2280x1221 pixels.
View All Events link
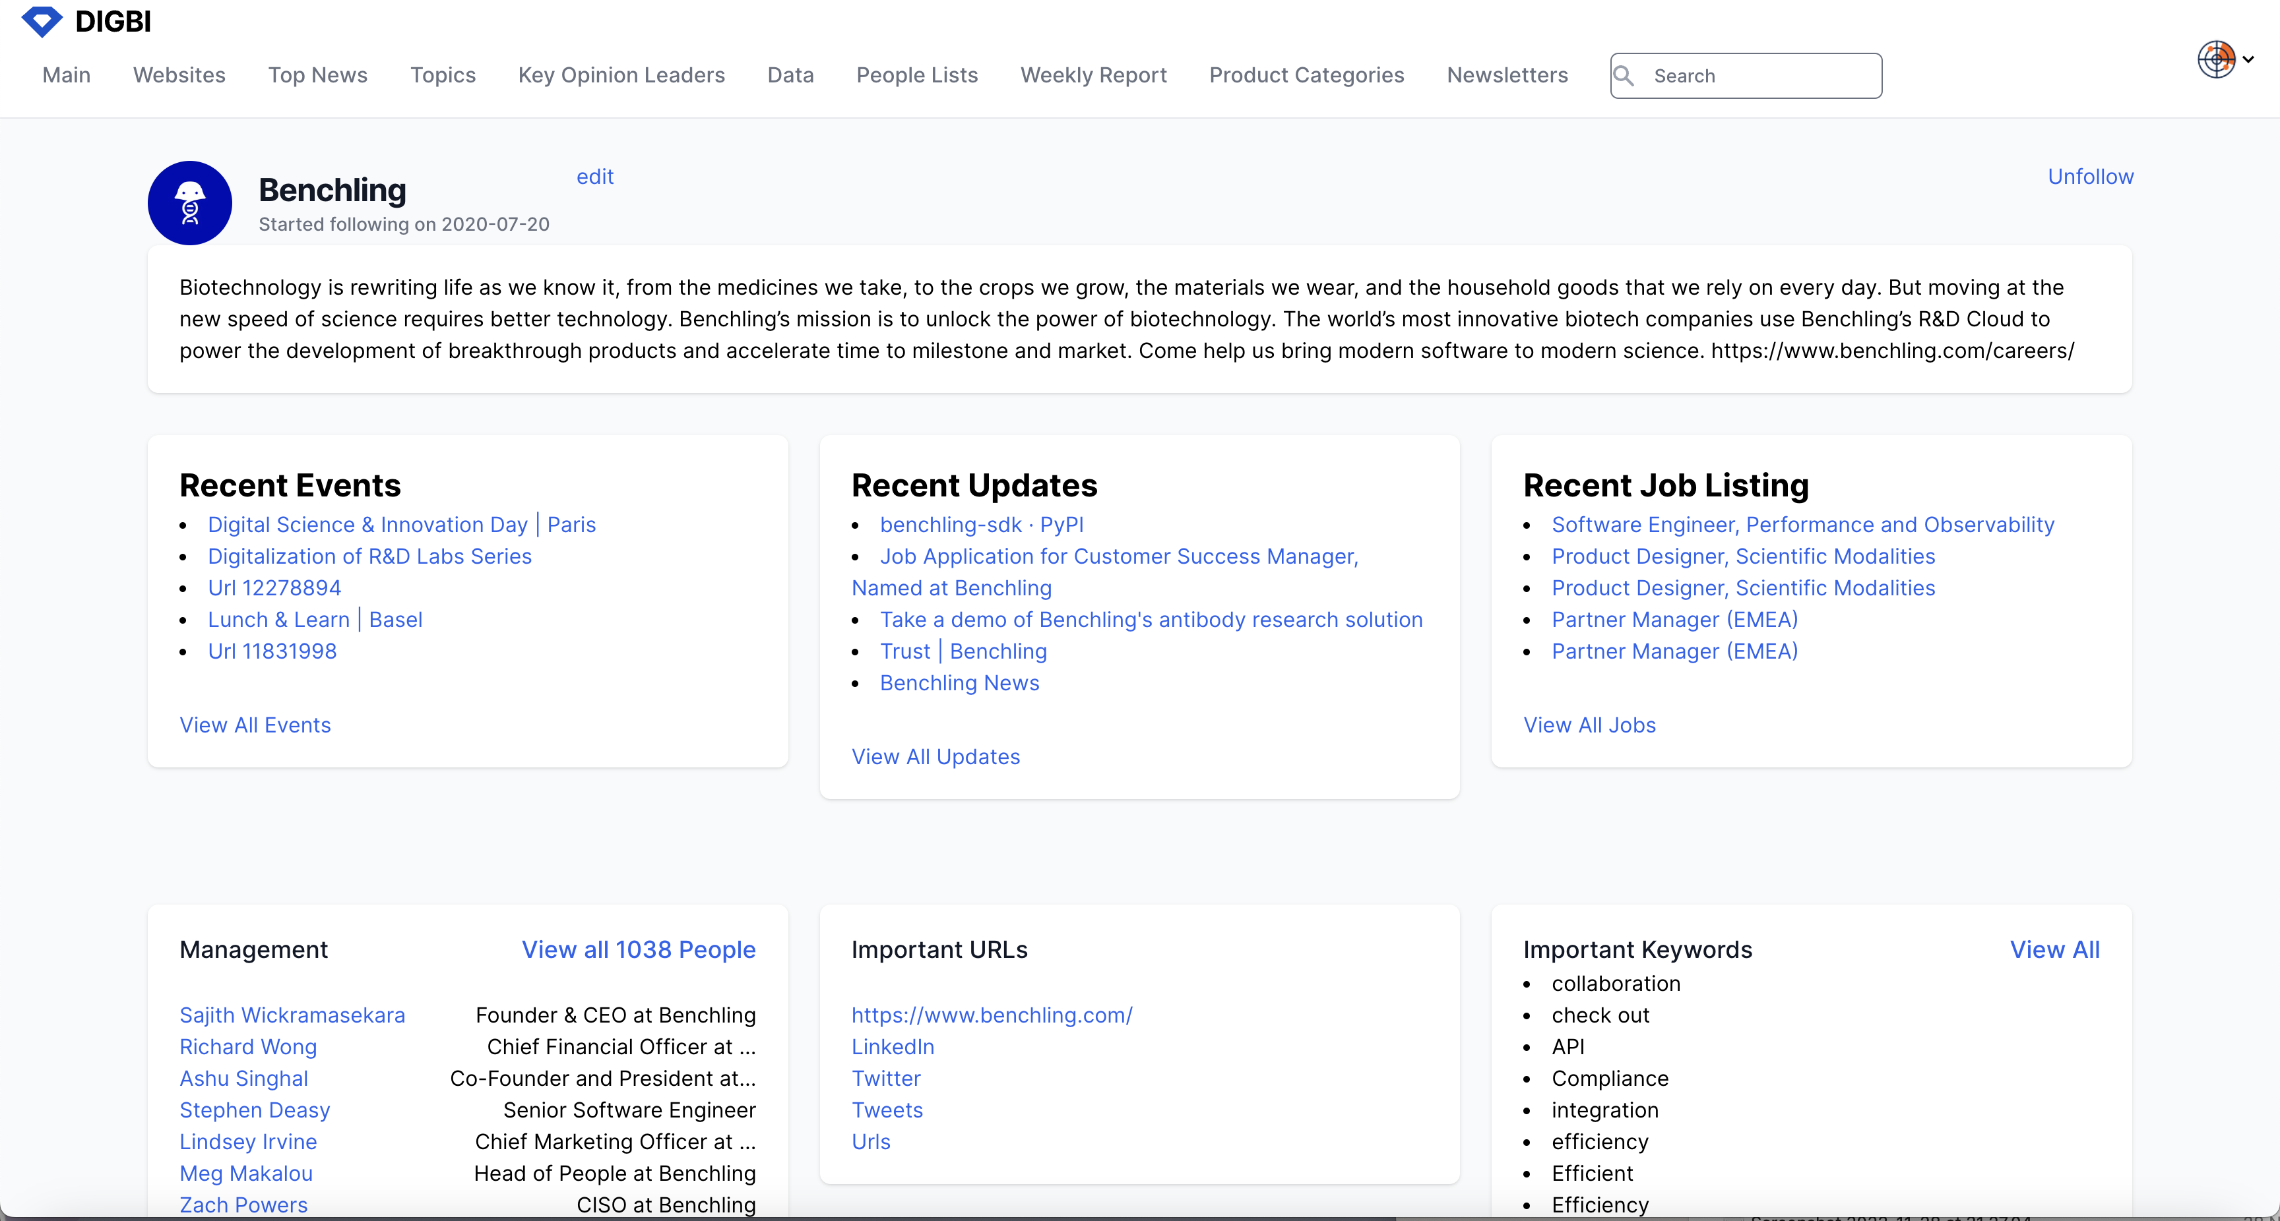[x=255, y=725]
